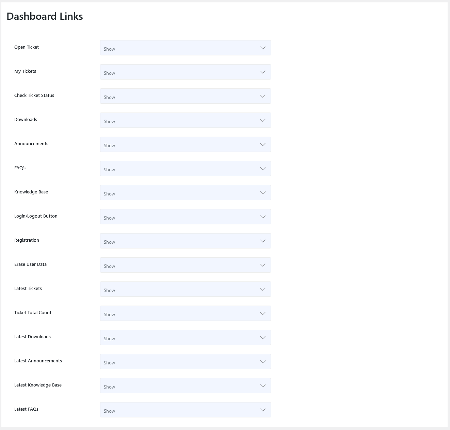Open the Login/Logout Button dropdown
The height and width of the screenshot is (430, 450).
(185, 217)
